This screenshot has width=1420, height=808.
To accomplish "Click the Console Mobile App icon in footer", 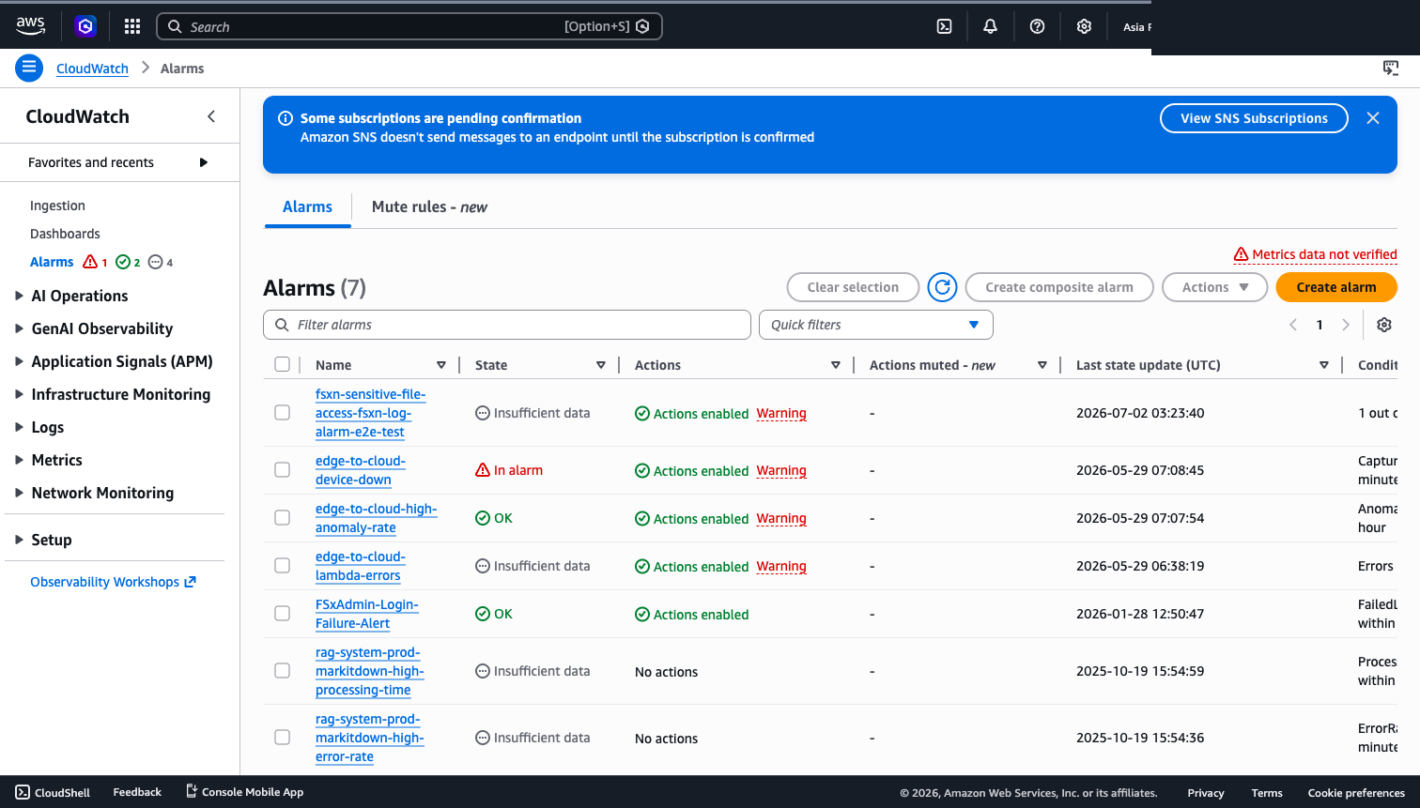I will 192,791.
